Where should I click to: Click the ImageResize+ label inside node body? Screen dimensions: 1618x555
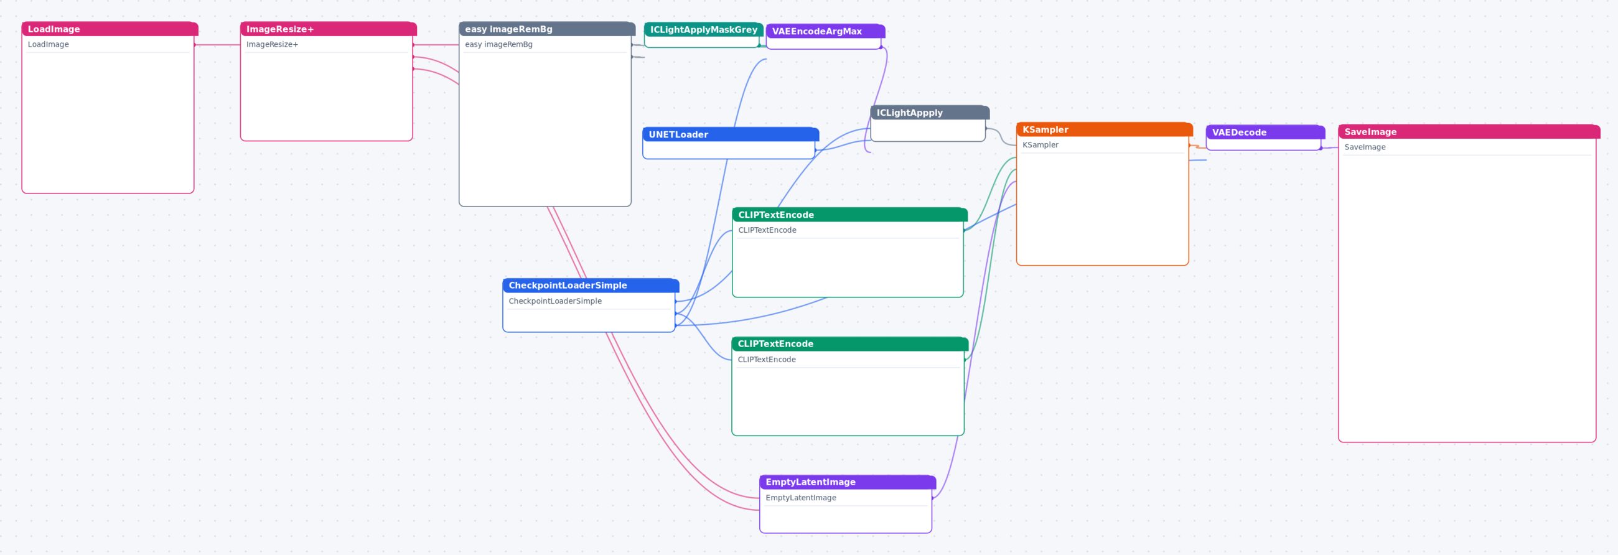pos(272,45)
